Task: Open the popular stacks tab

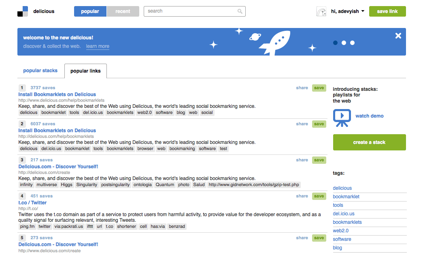Action: pyautogui.click(x=40, y=71)
